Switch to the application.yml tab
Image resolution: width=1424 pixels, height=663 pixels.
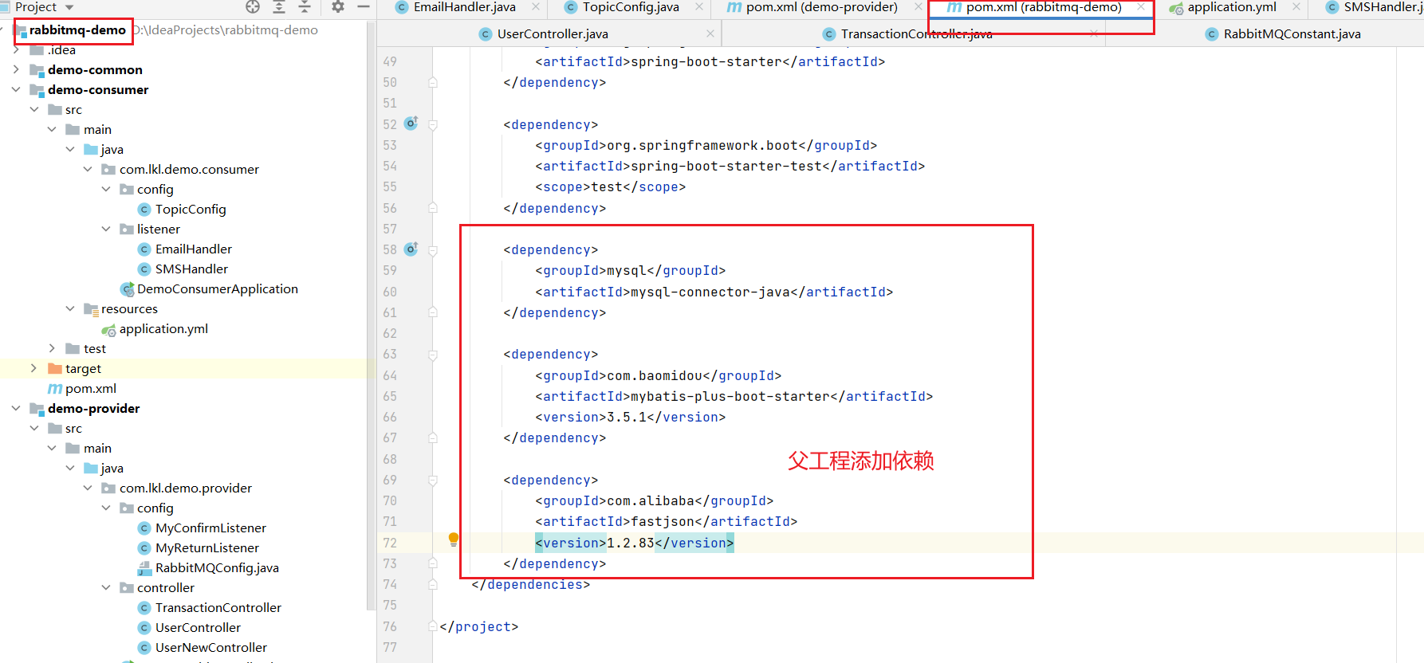pos(1231,7)
